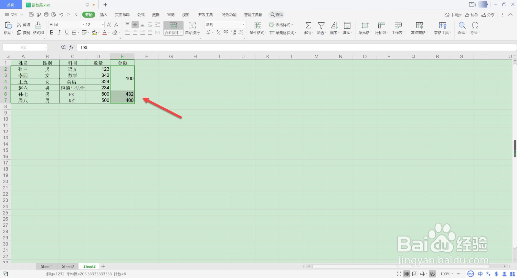
Task: Open the 插入 ribbon tab
Action: [x=104, y=15]
